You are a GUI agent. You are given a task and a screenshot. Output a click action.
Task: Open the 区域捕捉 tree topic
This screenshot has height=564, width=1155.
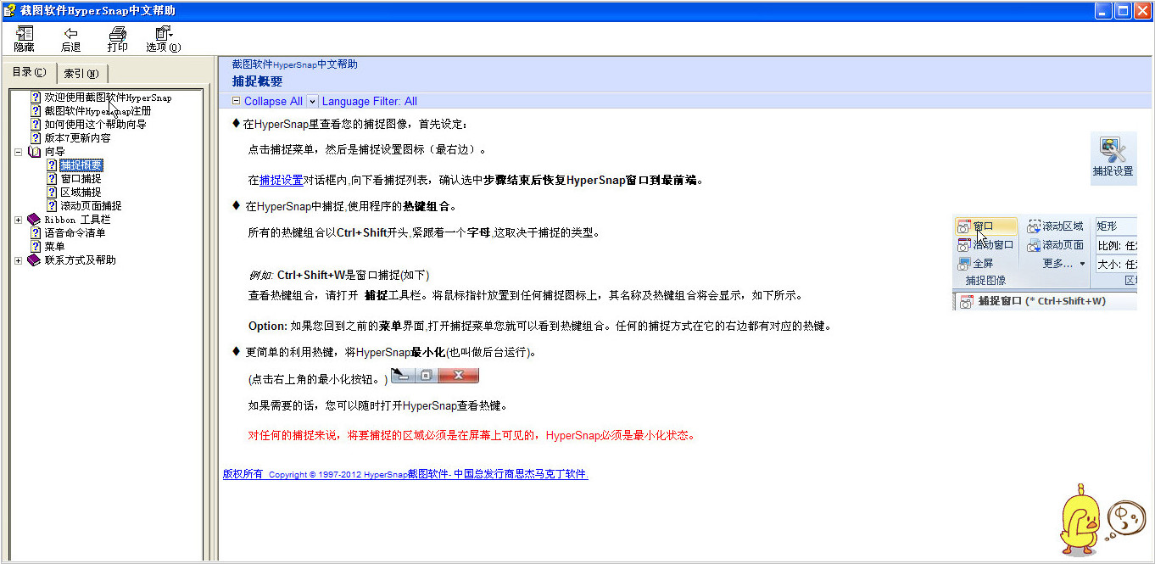pos(81,193)
